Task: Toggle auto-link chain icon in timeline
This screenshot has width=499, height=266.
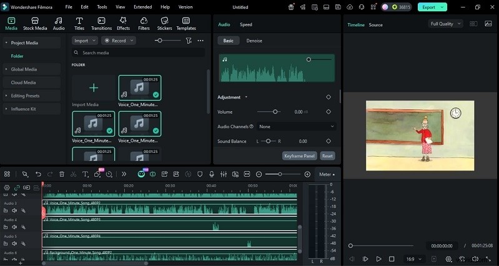Action: [x=16, y=188]
